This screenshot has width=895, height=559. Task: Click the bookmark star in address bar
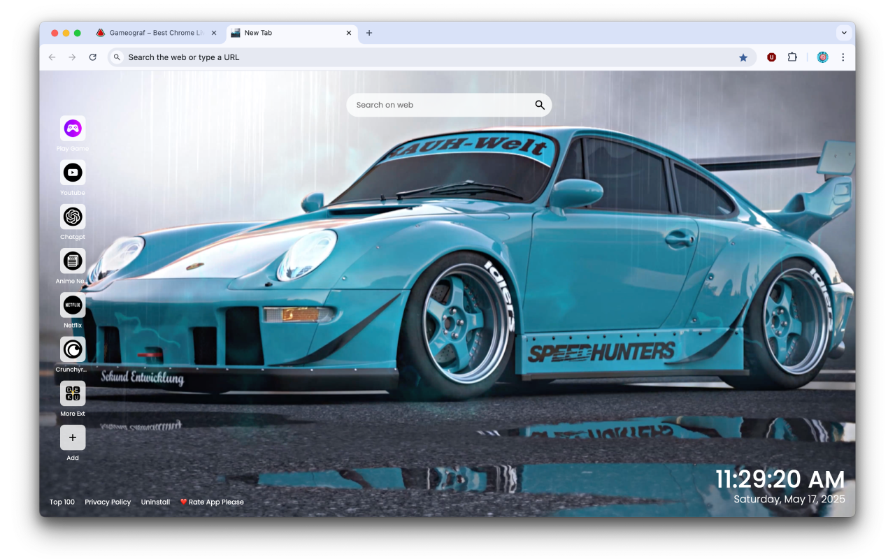743,57
